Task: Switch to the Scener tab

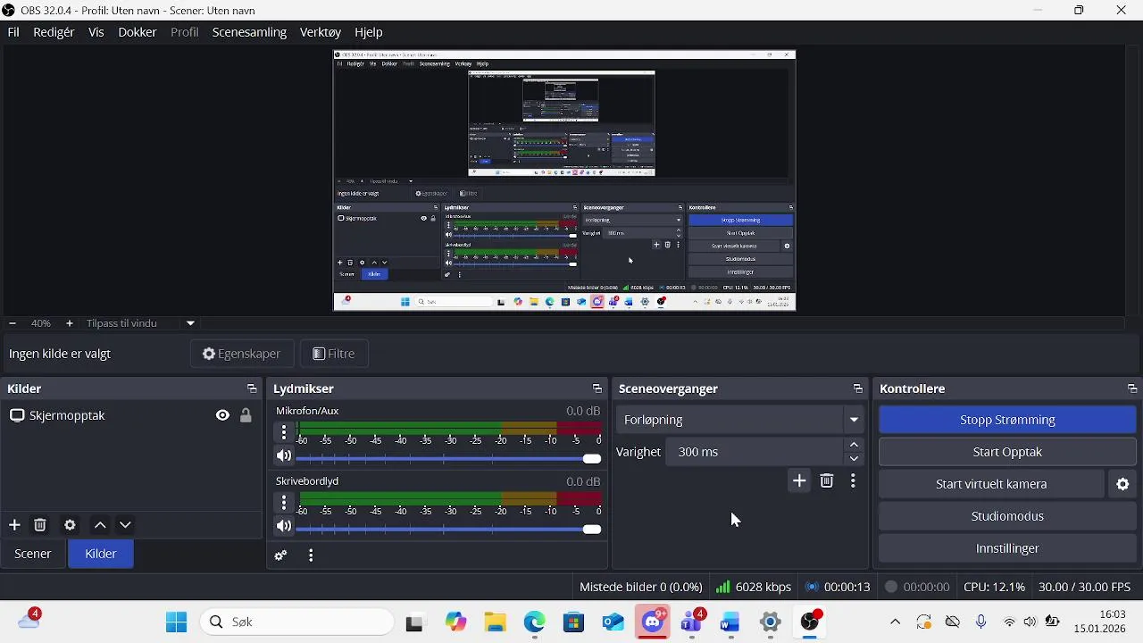Action: tap(33, 554)
